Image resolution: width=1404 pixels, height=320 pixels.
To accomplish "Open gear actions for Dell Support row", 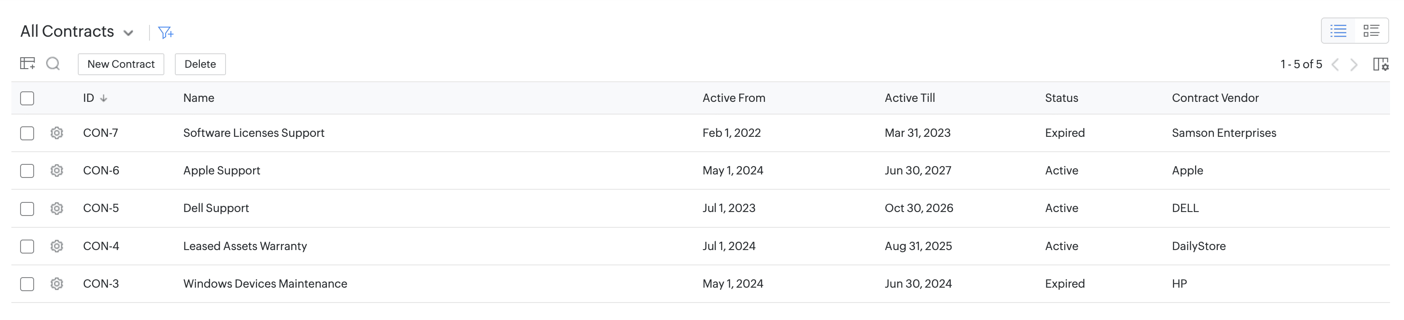I will (57, 208).
